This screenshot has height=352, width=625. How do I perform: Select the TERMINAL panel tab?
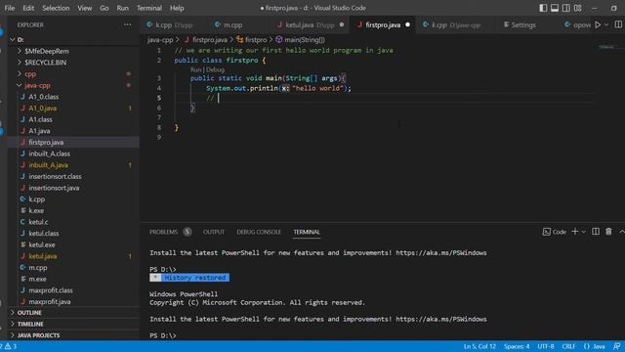[x=307, y=232]
